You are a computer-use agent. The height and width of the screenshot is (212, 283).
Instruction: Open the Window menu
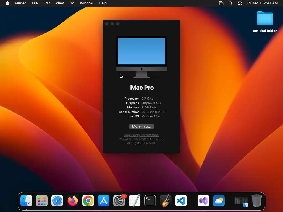click(87, 3)
